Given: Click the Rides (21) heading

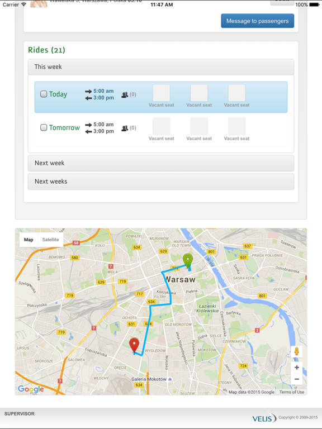Looking at the screenshot, I should (46, 50).
